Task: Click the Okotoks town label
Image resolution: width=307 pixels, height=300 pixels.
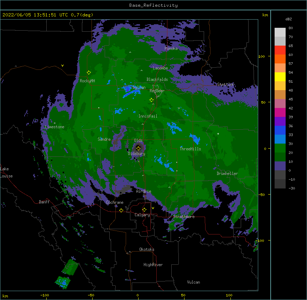Action: [147, 249]
